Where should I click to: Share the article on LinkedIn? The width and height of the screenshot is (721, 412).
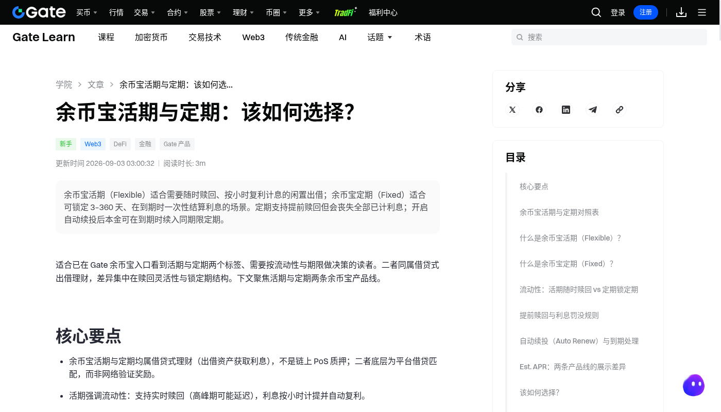pyautogui.click(x=566, y=110)
